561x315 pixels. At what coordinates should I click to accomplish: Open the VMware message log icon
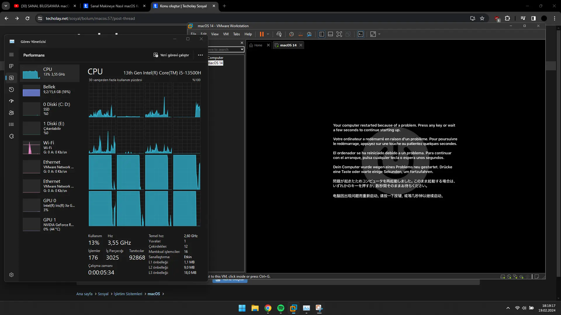click(537, 276)
